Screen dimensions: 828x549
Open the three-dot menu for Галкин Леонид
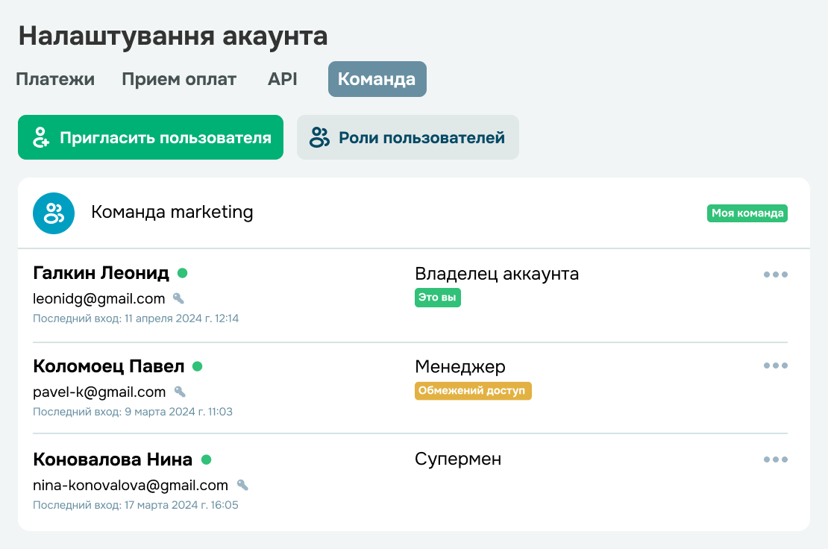pos(775,274)
